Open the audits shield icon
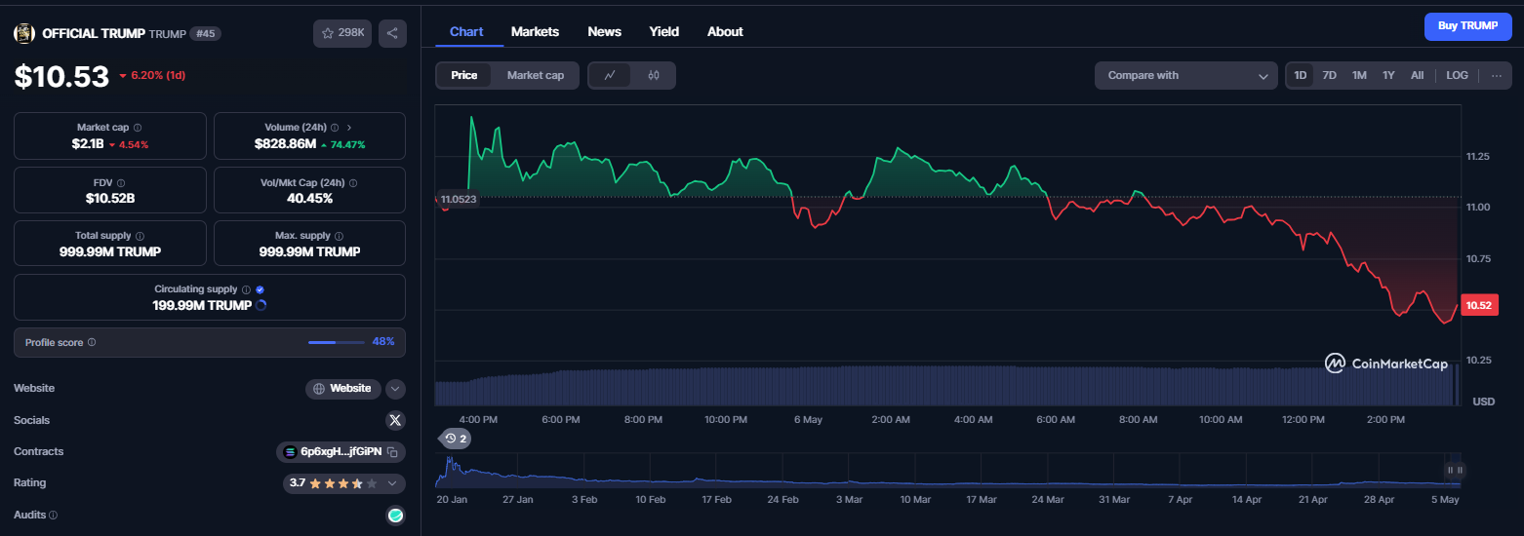1524x536 pixels. pyautogui.click(x=395, y=515)
